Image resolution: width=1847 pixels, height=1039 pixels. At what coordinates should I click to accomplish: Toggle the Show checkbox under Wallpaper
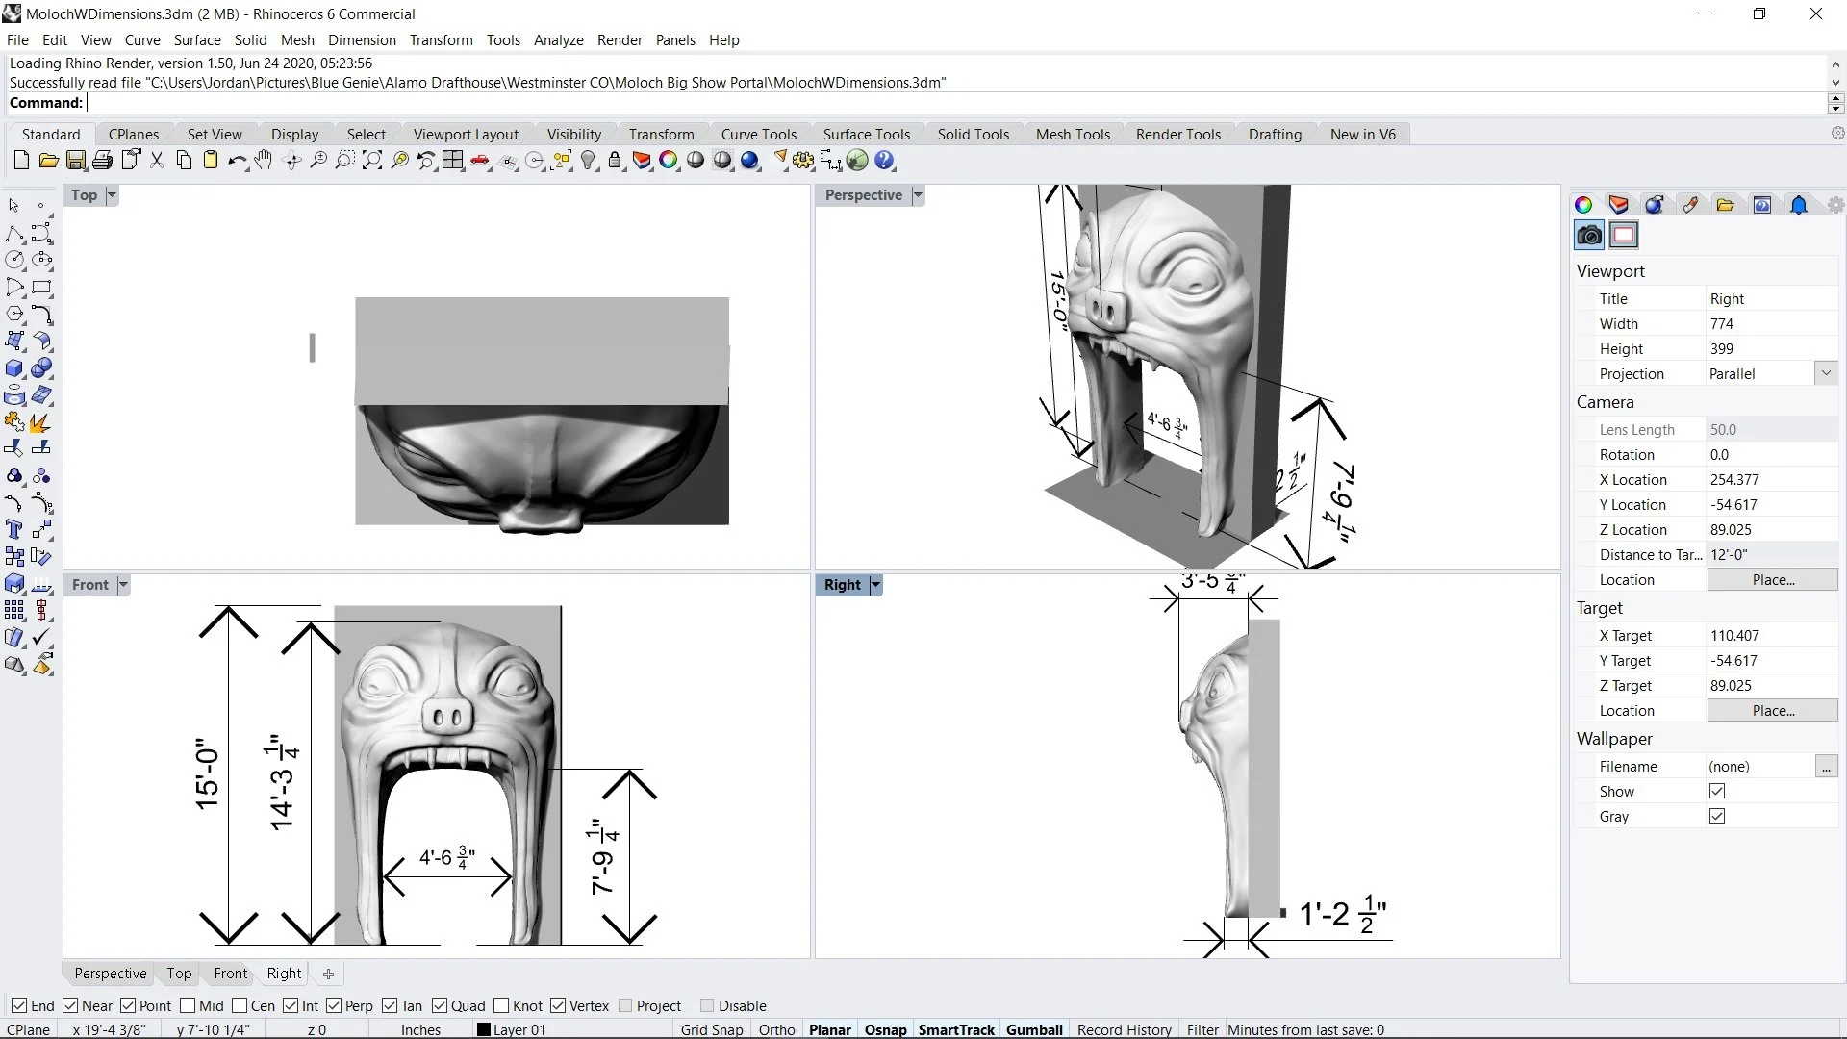[x=1716, y=791]
